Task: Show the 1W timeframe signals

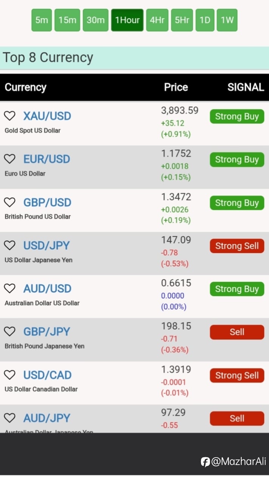Action: tap(227, 20)
